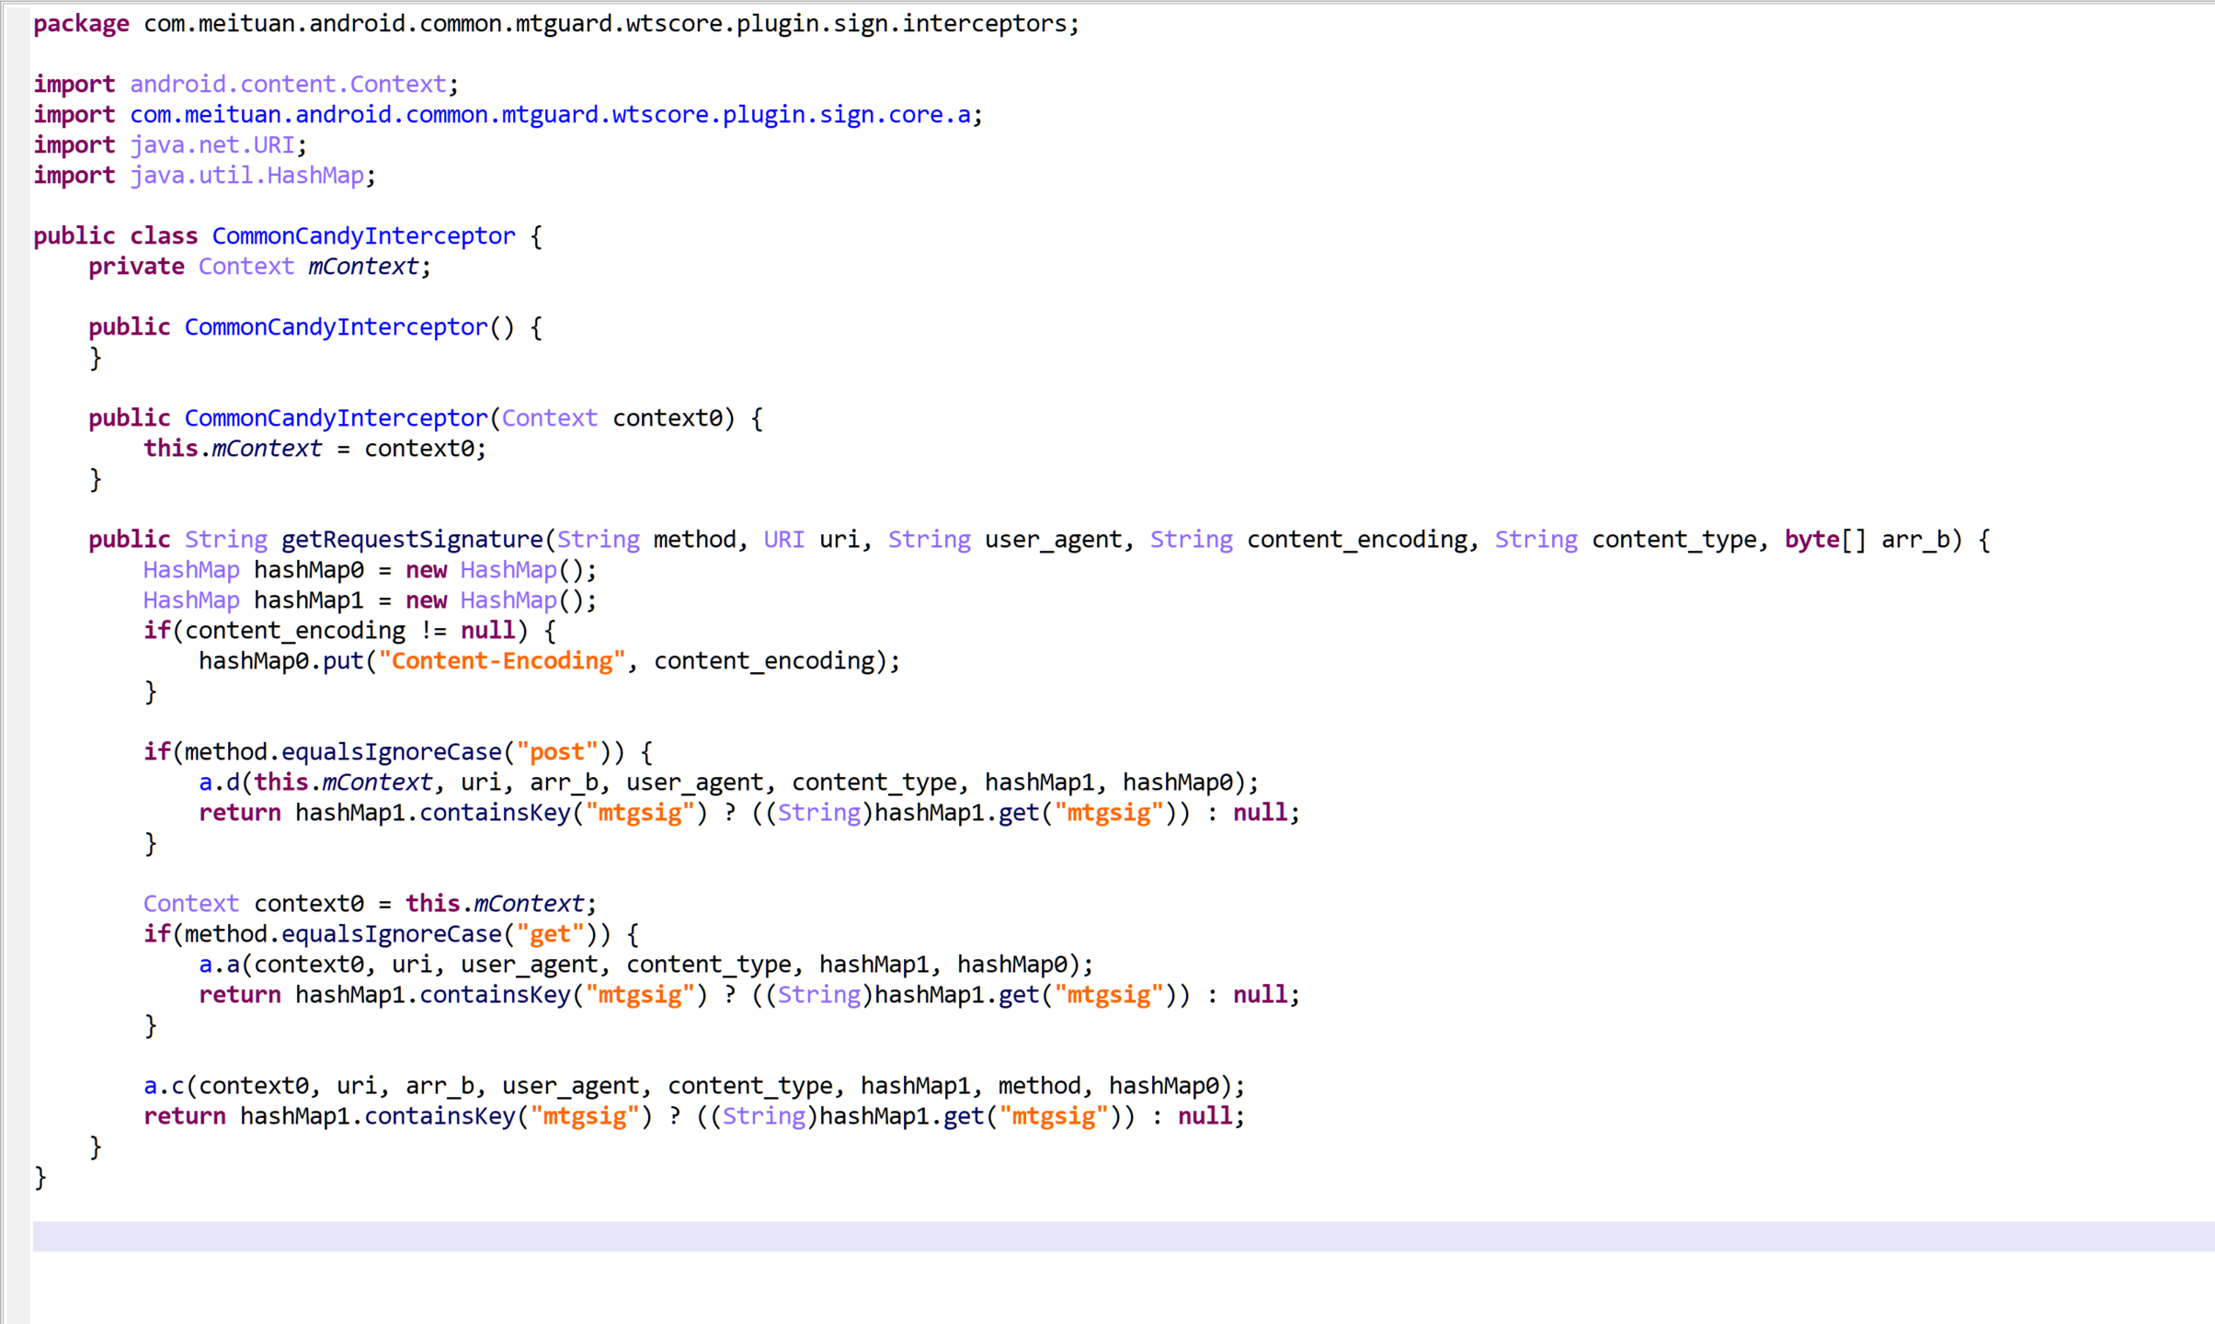This screenshot has width=2215, height=1324.
Task: Click the CommonCandyInterceptor class name declaration
Action: (363, 236)
